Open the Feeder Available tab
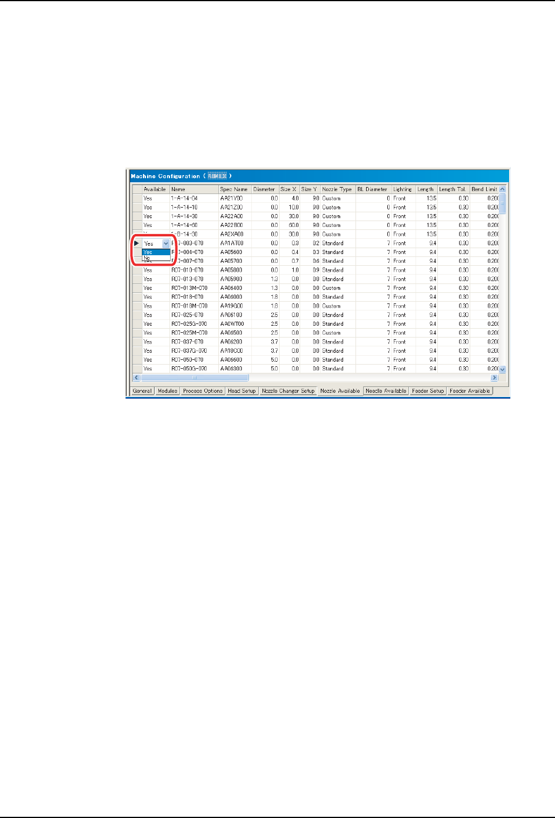Screen dimensions: 555x818 tap(470, 391)
